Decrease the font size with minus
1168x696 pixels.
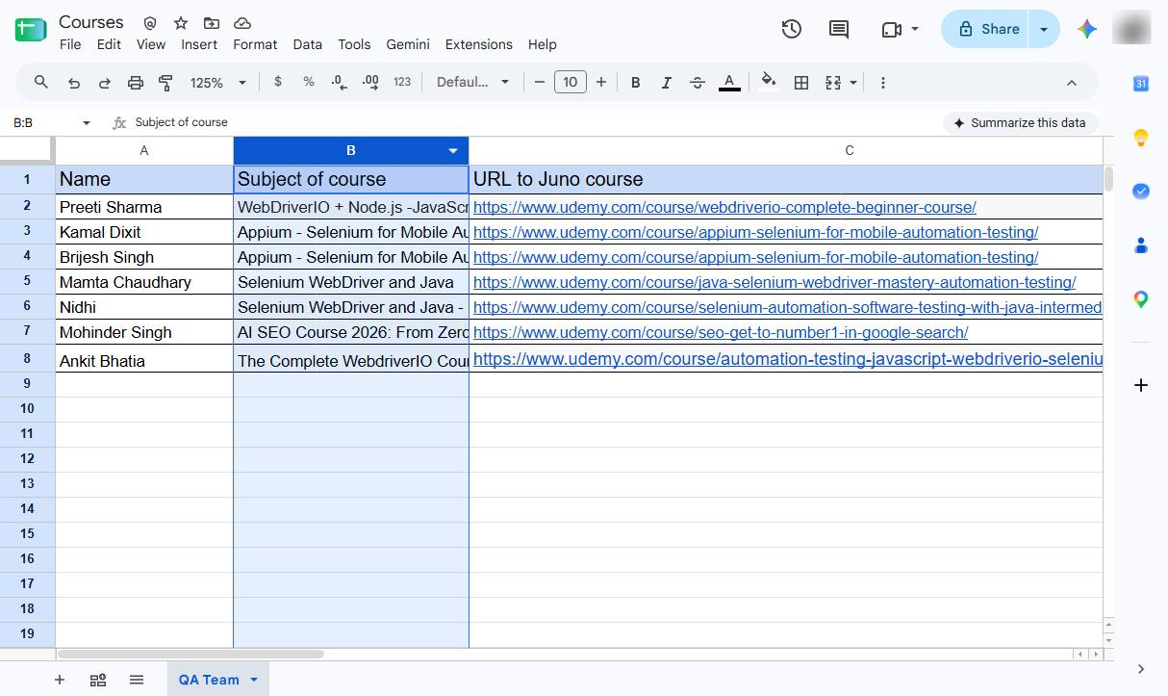[x=540, y=83]
